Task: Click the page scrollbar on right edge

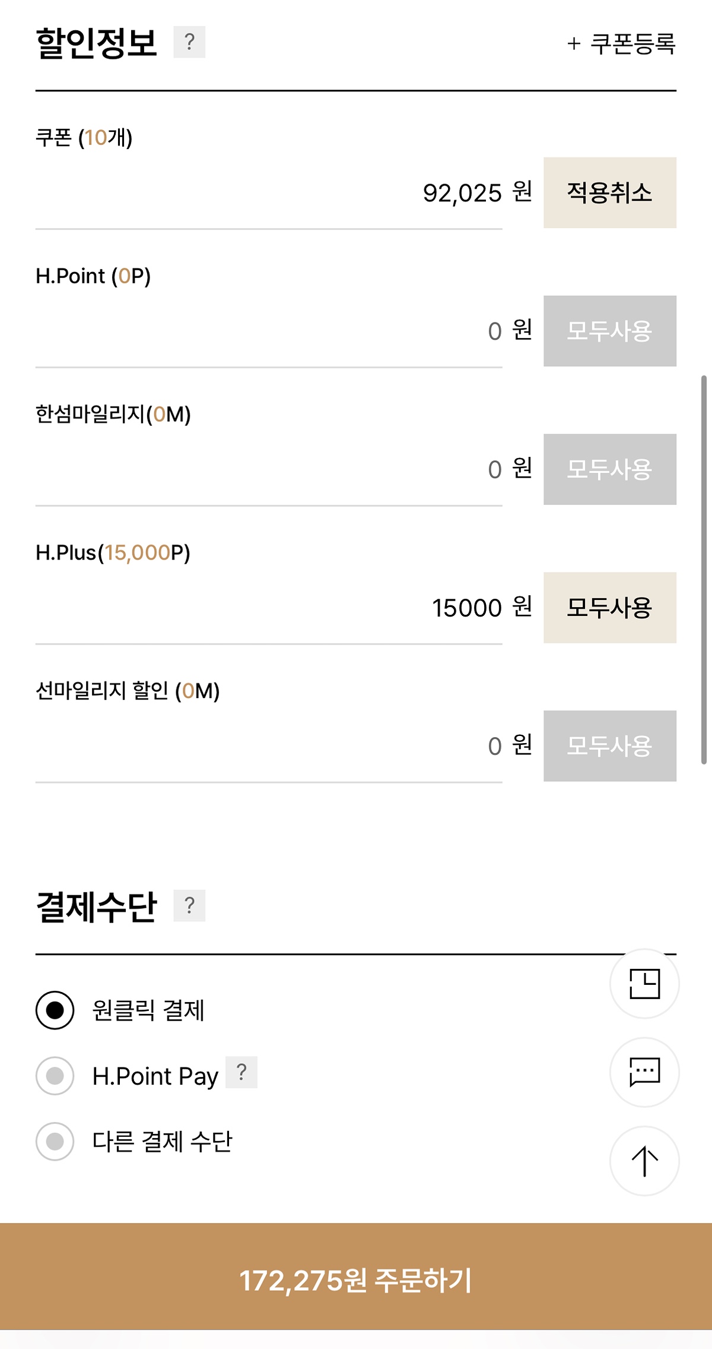Action: click(704, 569)
